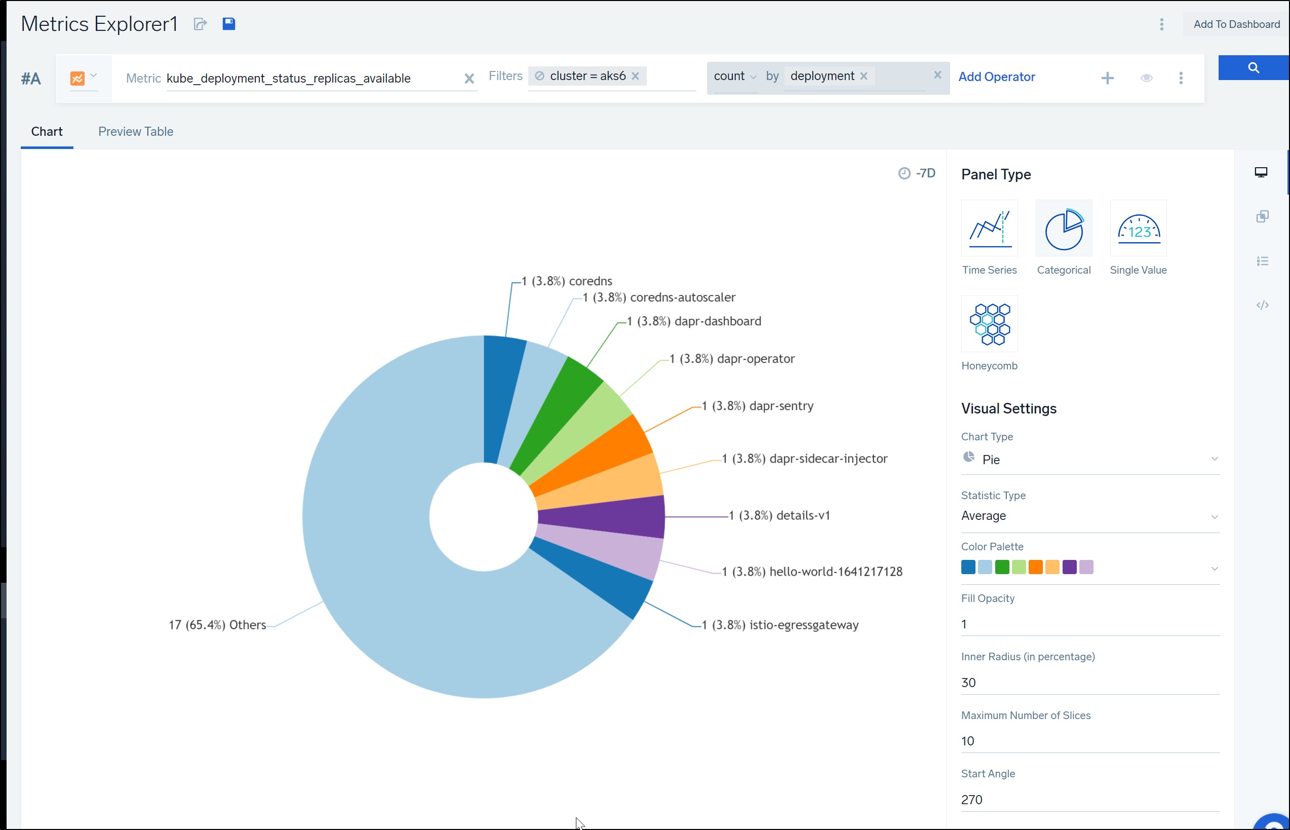Image resolution: width=1290 pixels, height=830 pixels.
Task: Open the -7D time range picker
Action: [917, 173]
